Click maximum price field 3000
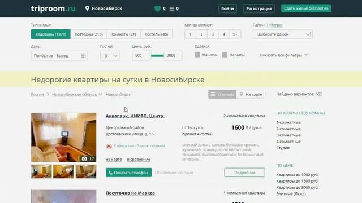Screen dimensions: 362x203 tap(173, 55)
